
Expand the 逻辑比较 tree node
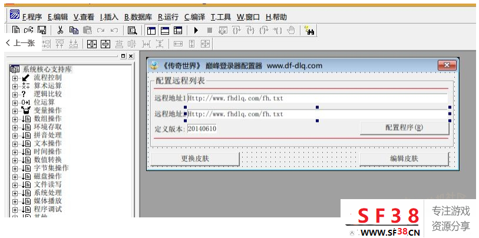coord(15,95)
